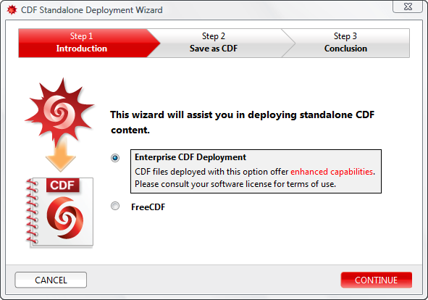Select Enterprise CDF Deployment radio button
Image resolution: width=428 pixels, height=300 pixels.
tap(115, 158)
